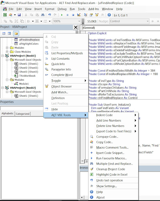160x201 pixels.
Task: Click the Reset stop icon
Action: click(73, 15)
